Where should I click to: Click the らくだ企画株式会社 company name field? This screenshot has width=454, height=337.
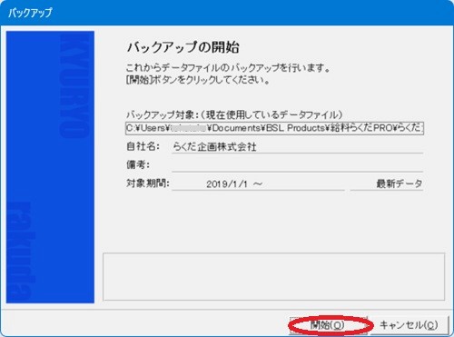(298, 147)
